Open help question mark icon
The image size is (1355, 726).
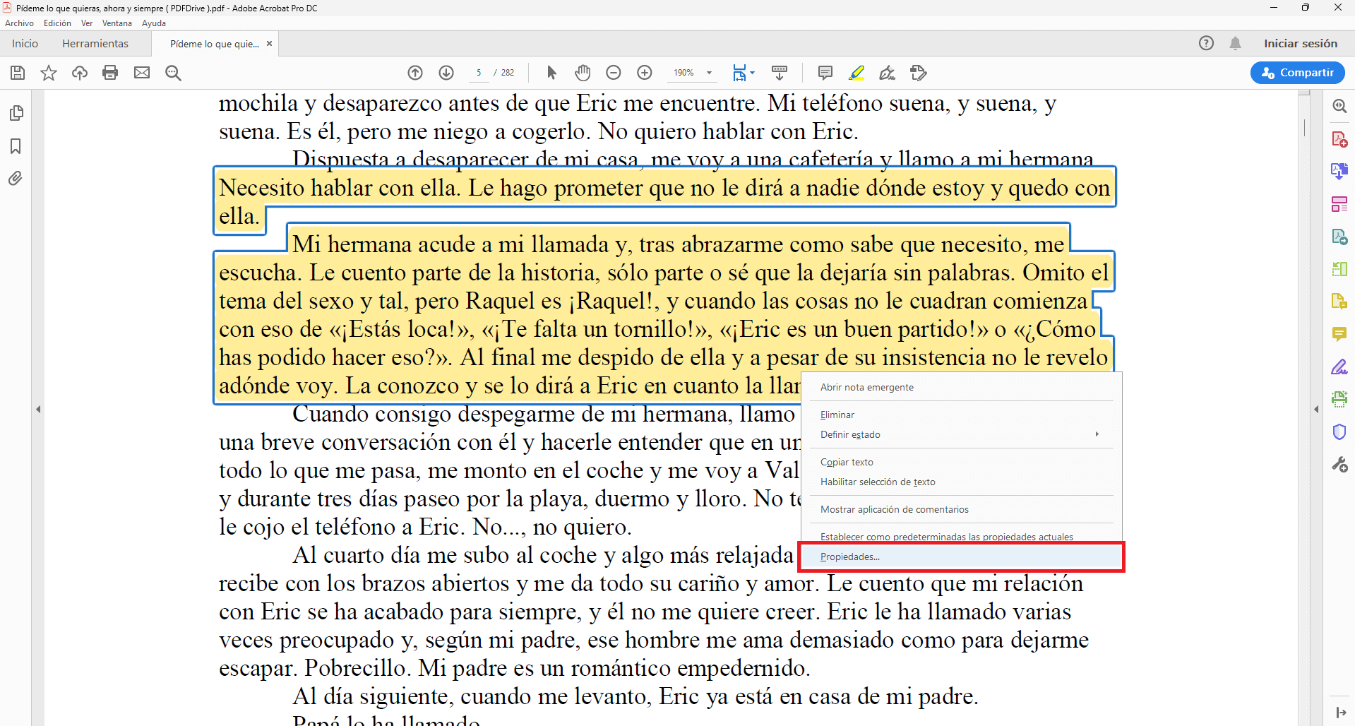1206,43
